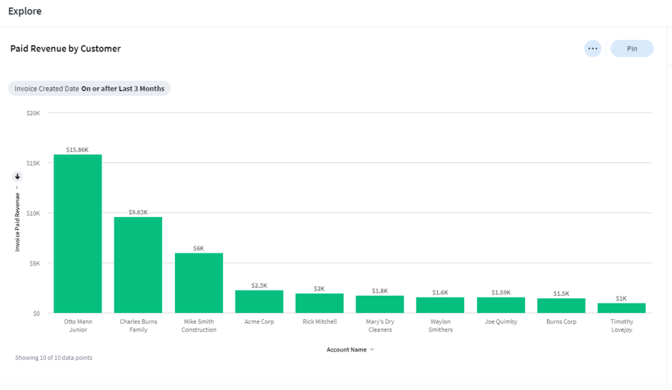Select the Timothy Lovejoy bar

tap(621, 308)
